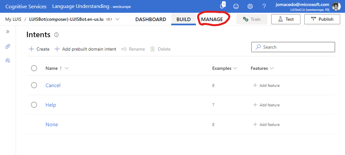This screenshot has height=155, width=345.
Task: Open the settings gear icon
Action: coord(250,6)
